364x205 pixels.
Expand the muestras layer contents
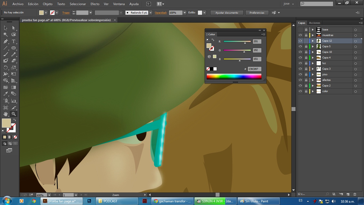pos(313,35)
